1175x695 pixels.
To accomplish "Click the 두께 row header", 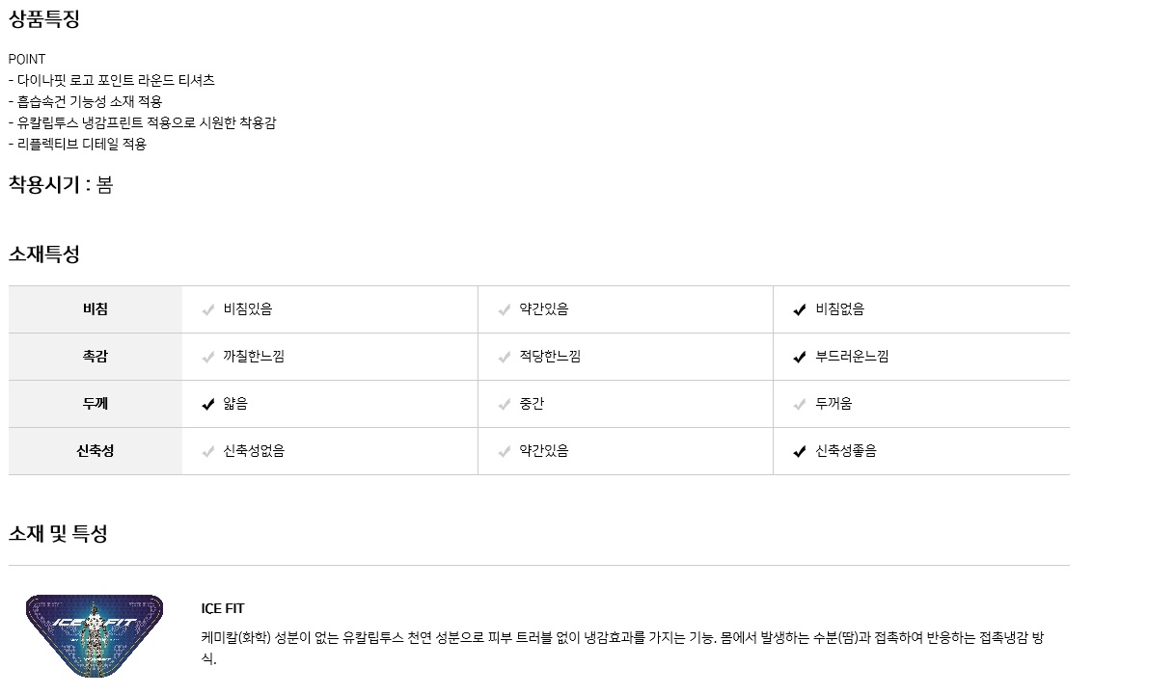I will pos(96,404).
